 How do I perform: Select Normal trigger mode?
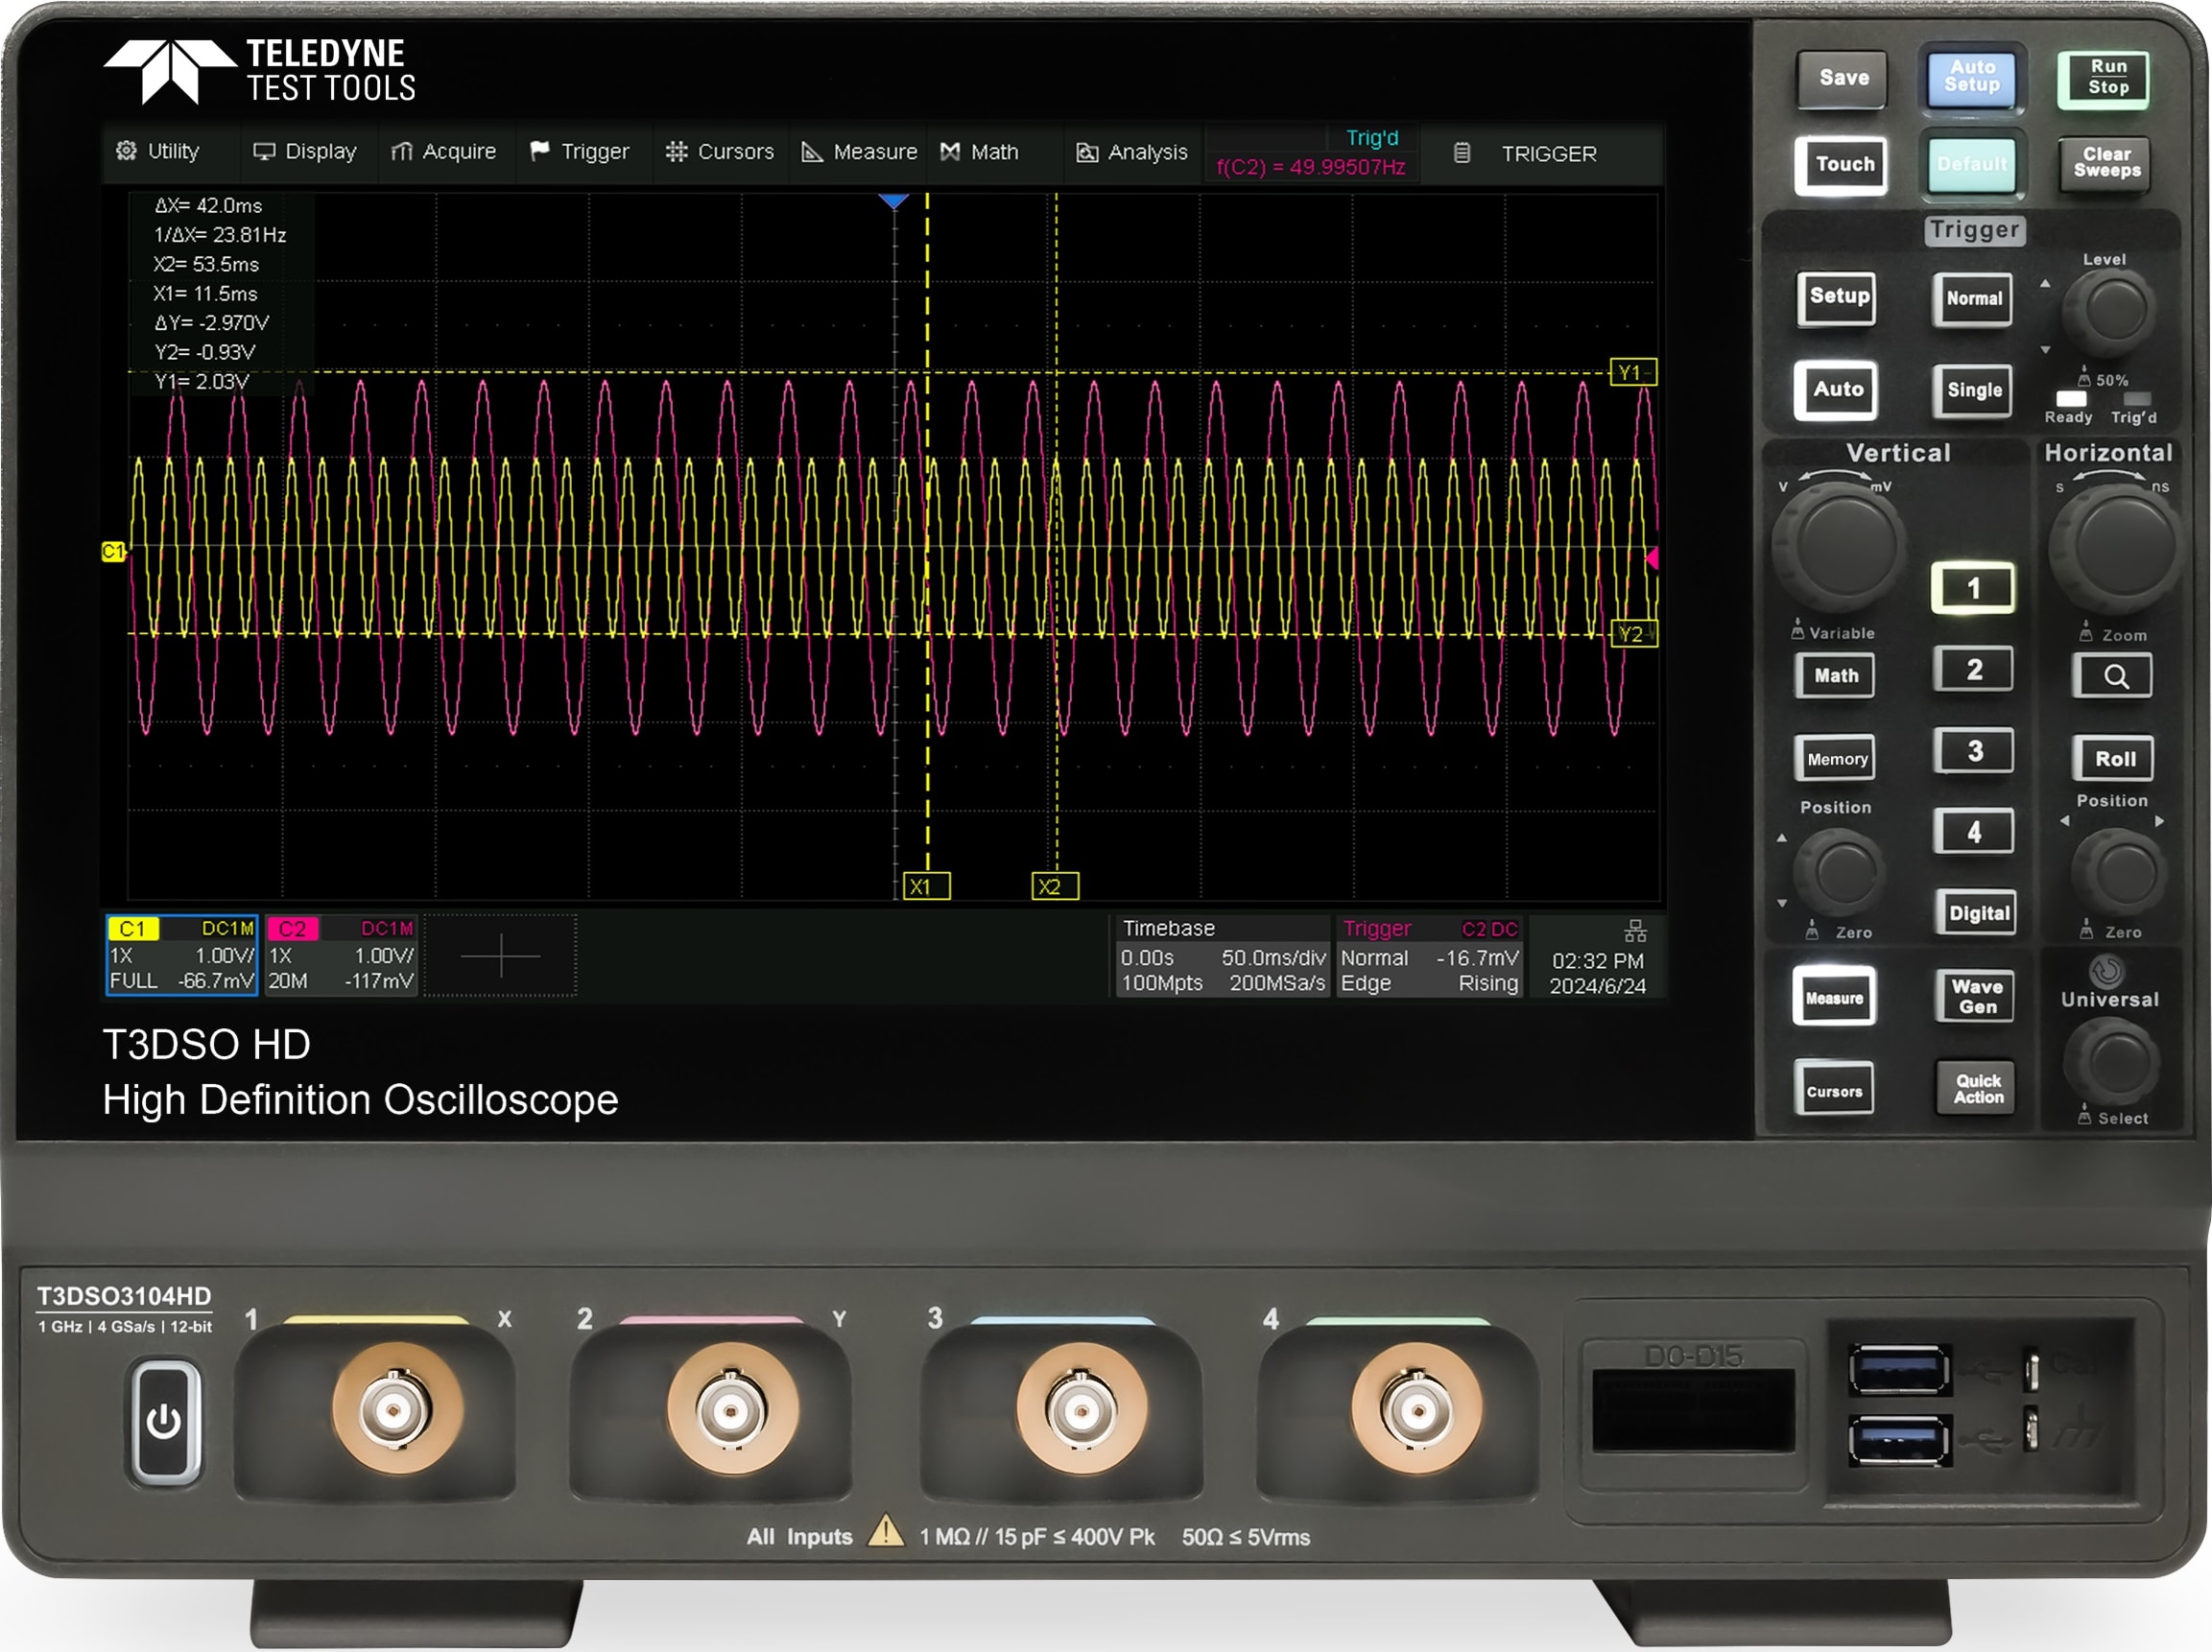(x=1973, y=298)
